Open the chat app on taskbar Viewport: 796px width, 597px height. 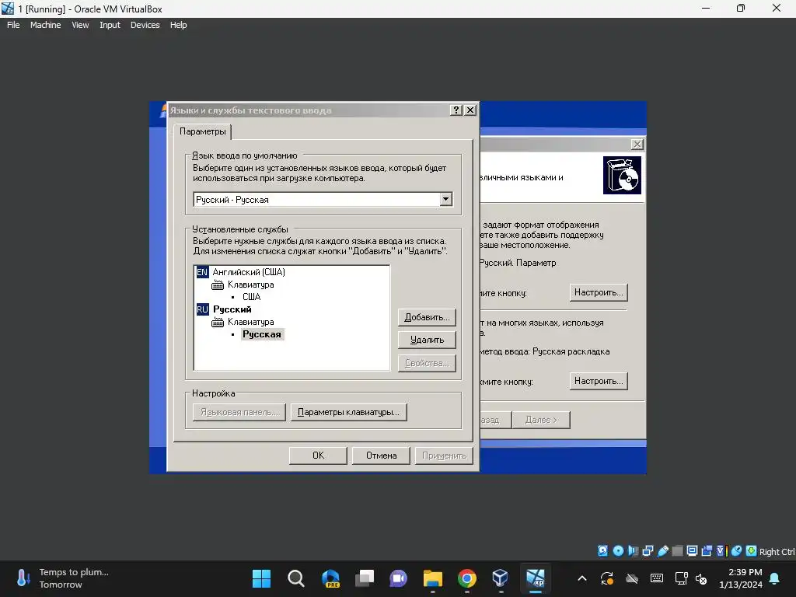pos(399,578)
